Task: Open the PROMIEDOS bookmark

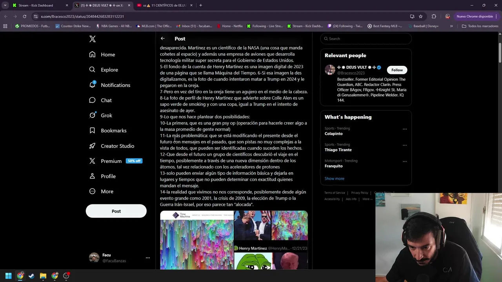Action: (x=33, y=26)
